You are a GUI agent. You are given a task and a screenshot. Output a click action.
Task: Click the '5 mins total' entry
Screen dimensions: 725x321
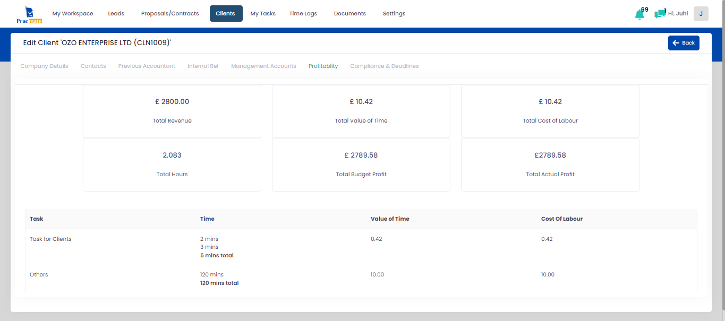click(x=217, y=256)
